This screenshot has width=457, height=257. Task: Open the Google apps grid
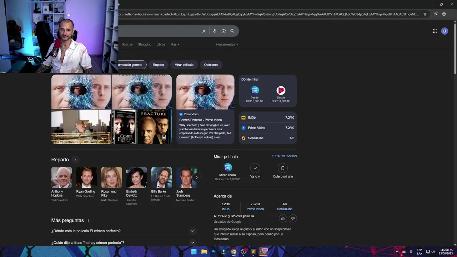tap(435, 31)
